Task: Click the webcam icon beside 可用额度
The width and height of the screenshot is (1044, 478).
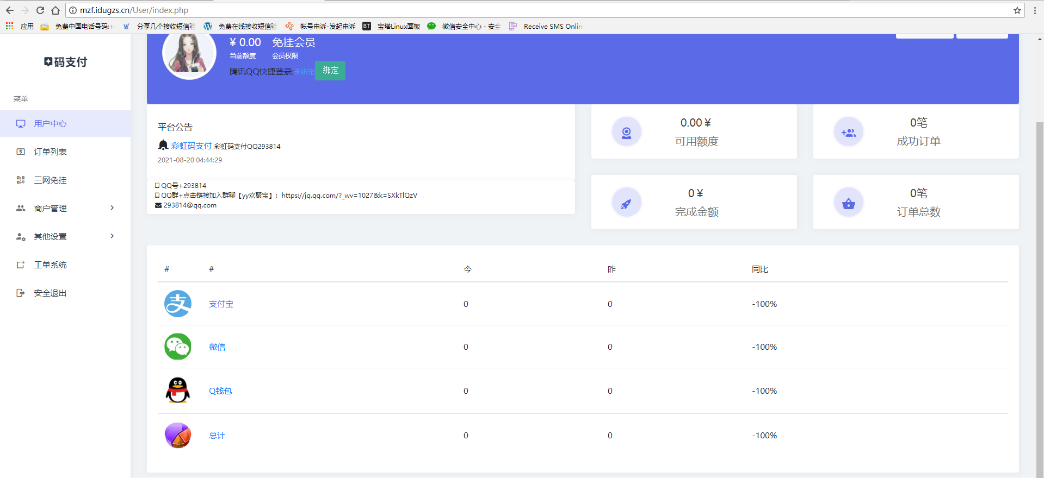Action: coord(626,132)
